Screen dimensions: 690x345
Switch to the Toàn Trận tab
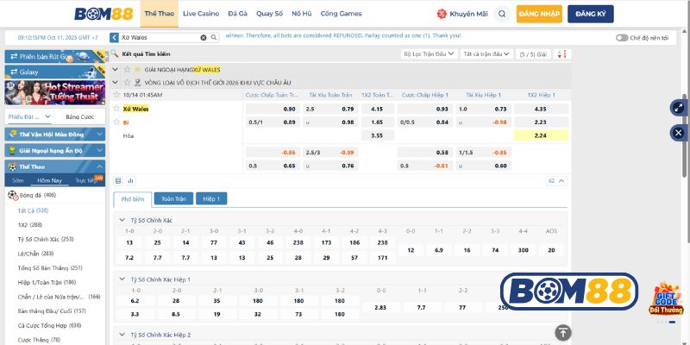coord(173,198)
